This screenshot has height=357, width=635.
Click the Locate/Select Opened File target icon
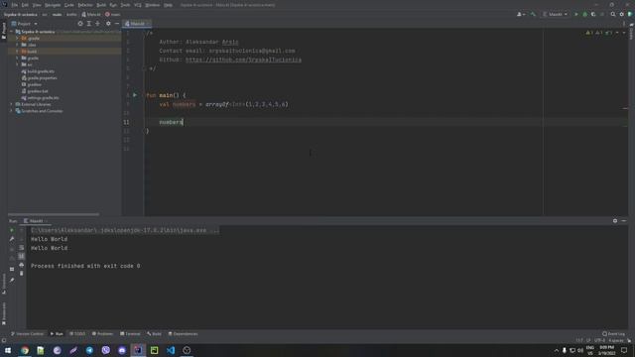(80, 24)
